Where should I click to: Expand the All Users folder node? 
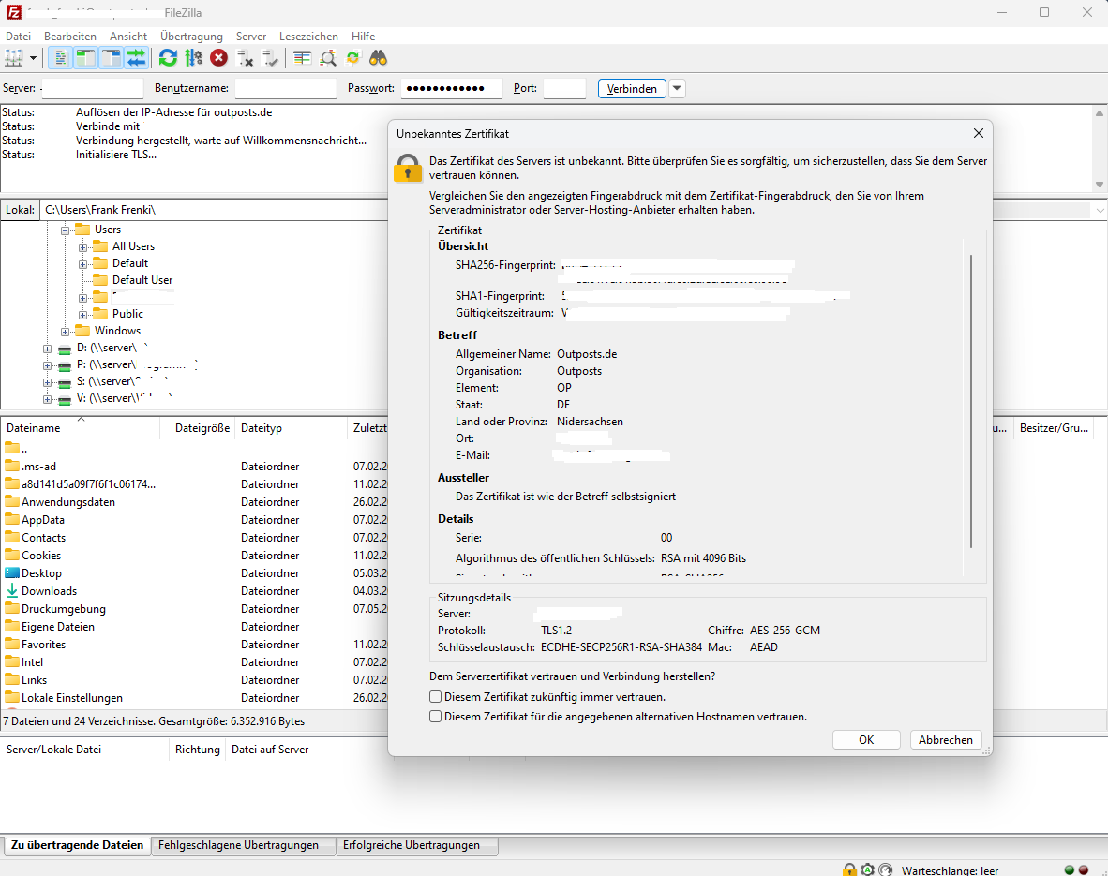click(82, 247)
